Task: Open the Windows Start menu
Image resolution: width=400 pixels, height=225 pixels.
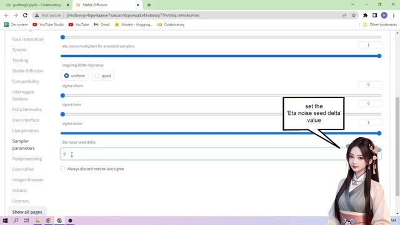Action: [x=5, y=221]
